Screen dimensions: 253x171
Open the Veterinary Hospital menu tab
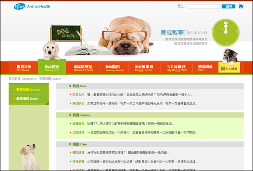pos(115,68)
